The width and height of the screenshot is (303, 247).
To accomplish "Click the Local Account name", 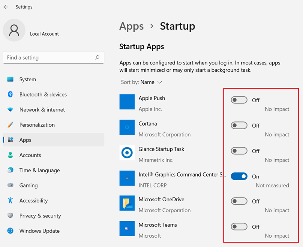I will point(44,34).
